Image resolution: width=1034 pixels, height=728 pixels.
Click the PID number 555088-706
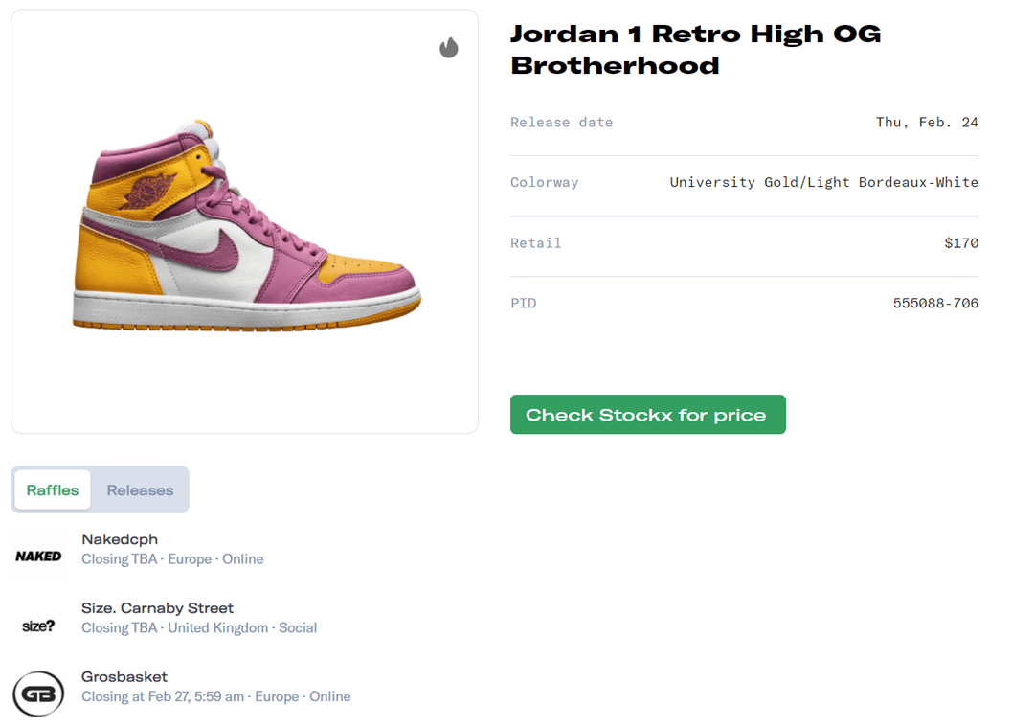(x=935, y=304)
